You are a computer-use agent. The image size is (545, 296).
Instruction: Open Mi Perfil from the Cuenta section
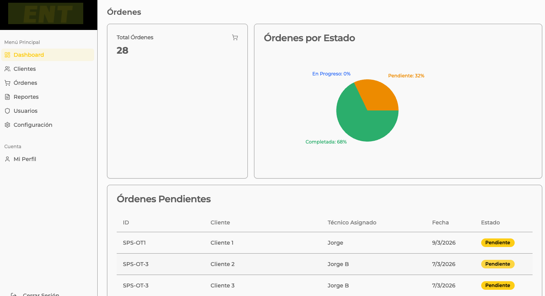pyautogui.click(x=25, y=159)
